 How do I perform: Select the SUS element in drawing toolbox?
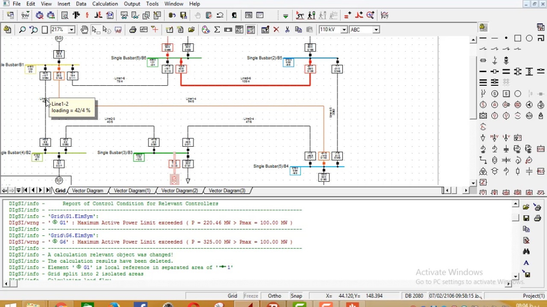tap(541, 149)
